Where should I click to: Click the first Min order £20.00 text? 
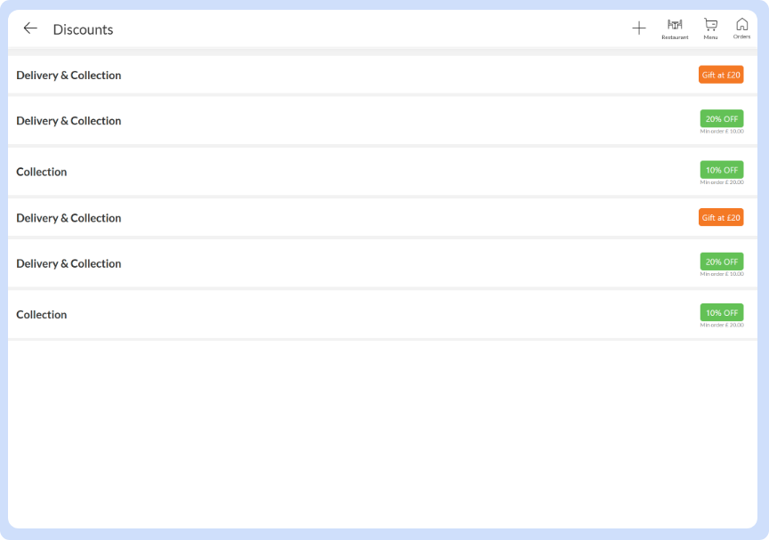click(x=721, y=182)
